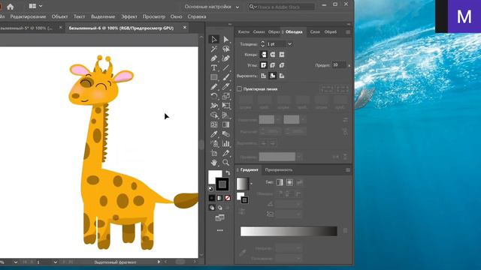Set fill to Color button
Viewport: 481px width, 270px height.
(x=212, y=198)
